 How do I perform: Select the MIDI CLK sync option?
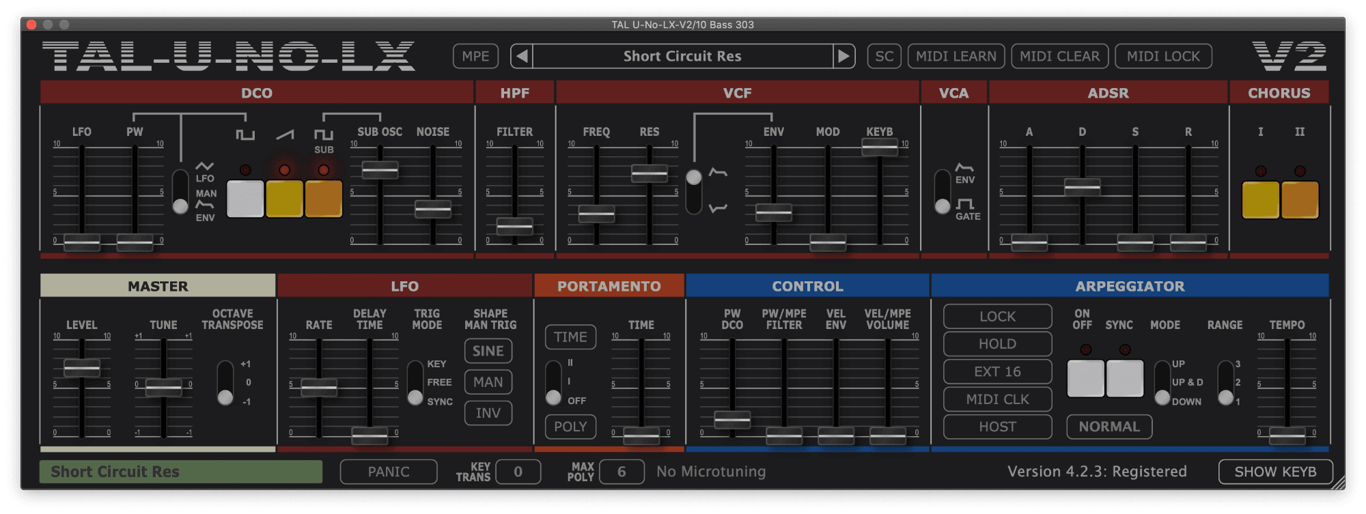pos(997,399)
